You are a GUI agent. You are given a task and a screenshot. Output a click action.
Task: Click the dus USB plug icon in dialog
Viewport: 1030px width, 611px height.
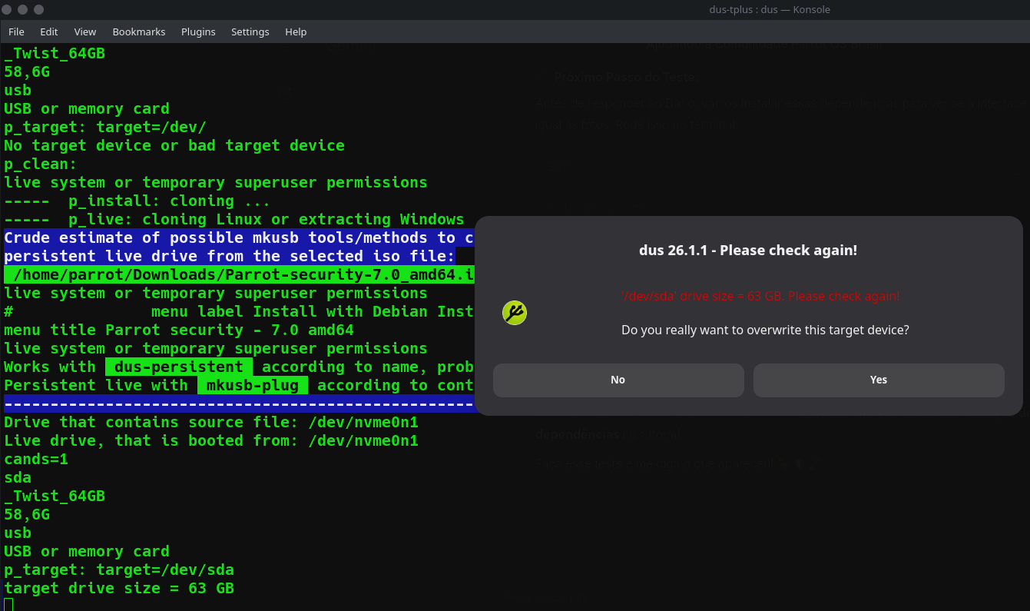(x=515, y=313)
